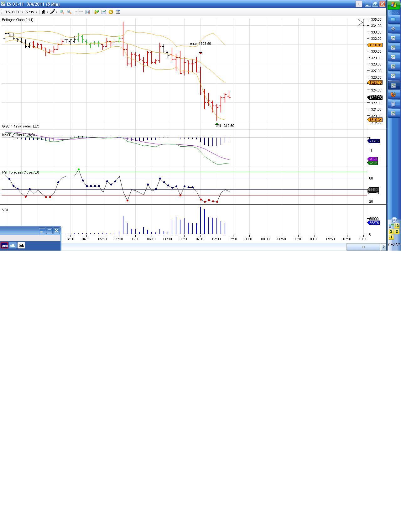Click the 35876 volume value marker
401x520 pixels.
point(373,223)
